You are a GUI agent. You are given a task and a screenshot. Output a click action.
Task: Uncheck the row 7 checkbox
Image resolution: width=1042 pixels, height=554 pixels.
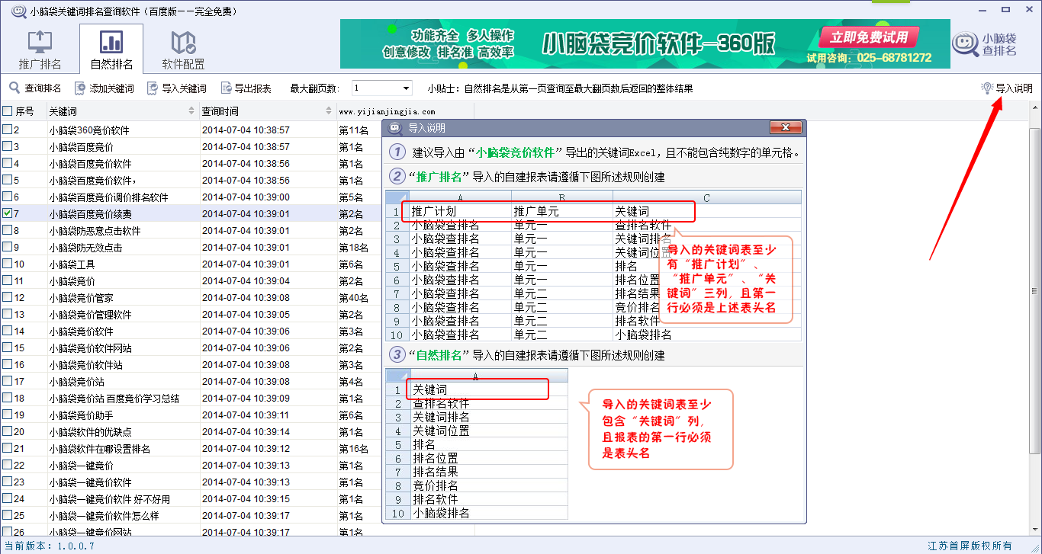(x=8, y=214)
